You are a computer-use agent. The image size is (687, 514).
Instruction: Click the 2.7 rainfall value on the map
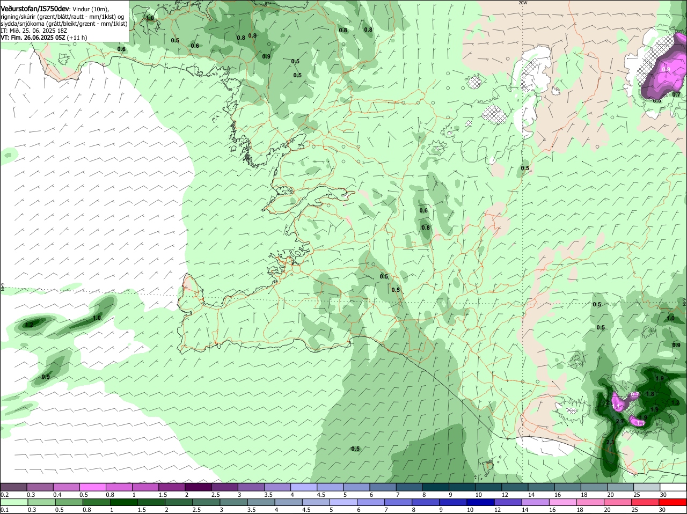[619, 422]
